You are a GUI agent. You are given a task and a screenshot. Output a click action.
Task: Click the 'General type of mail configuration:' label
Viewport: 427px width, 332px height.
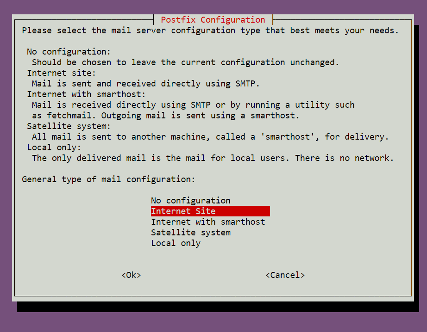point(108,179)
